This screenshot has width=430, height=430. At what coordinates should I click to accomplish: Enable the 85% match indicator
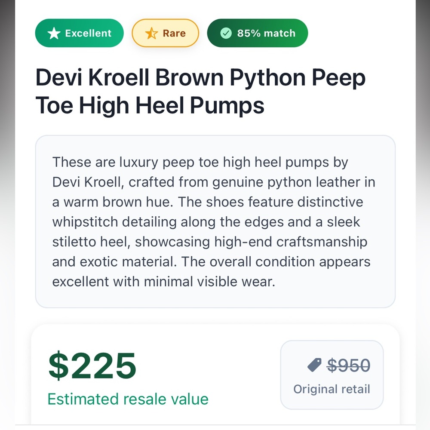tap(258, 33)
